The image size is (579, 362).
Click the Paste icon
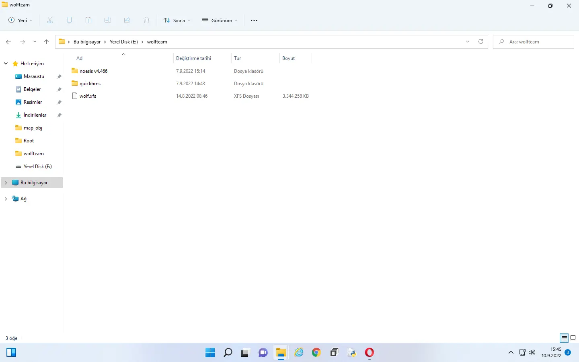[x=88, y=20]
